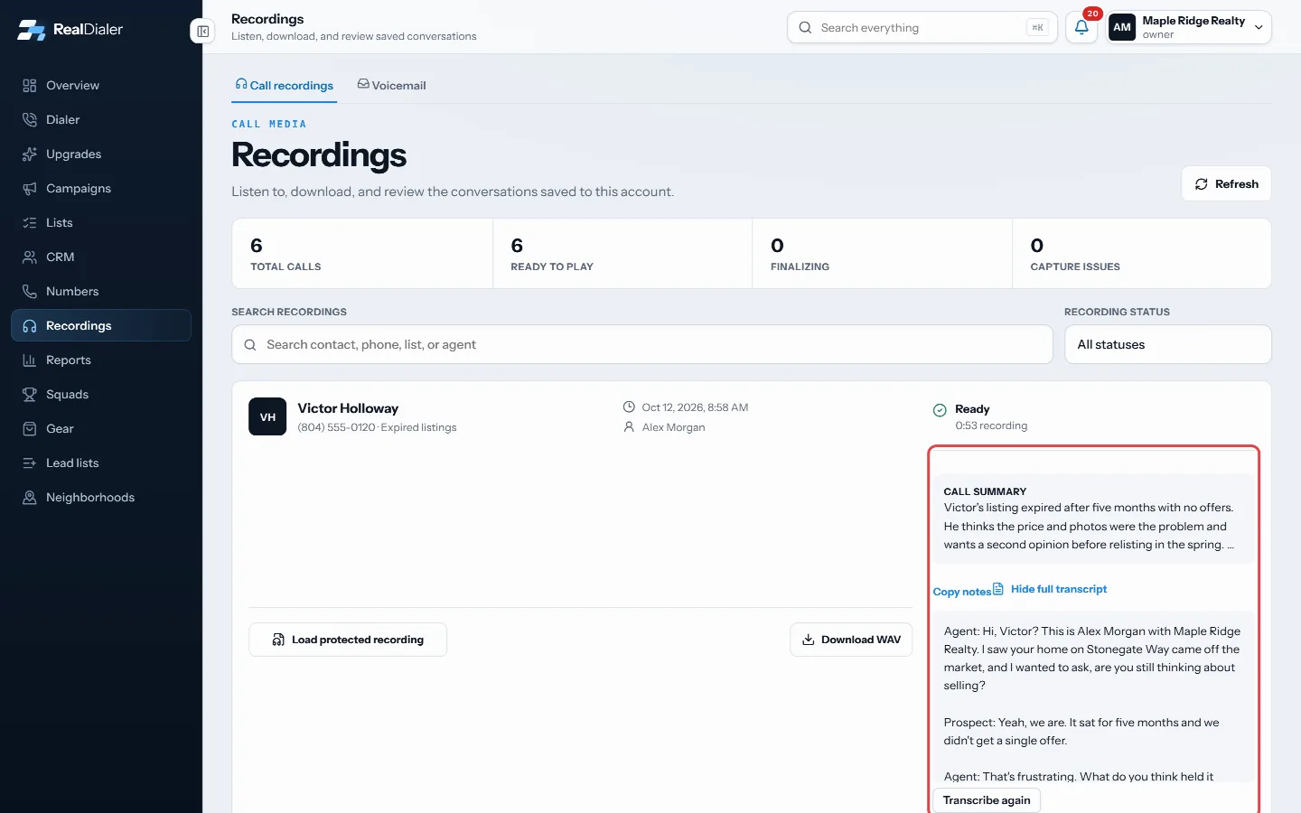Viewport: 1301px width, 813px height.
Task: Switch to the Voicemail tab
Action: pos(392,86)
